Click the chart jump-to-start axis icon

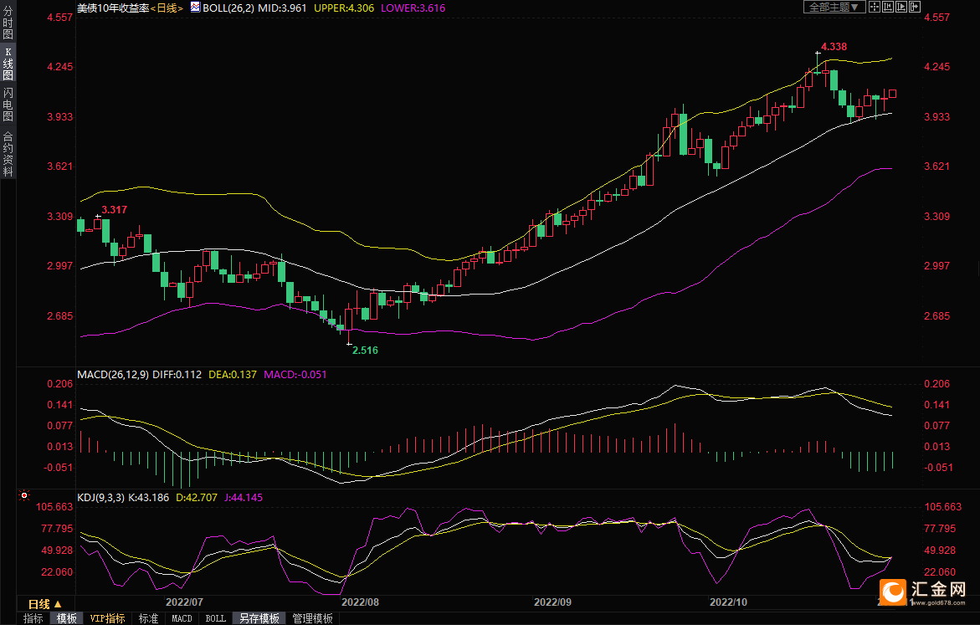click(x=887, y=7)
